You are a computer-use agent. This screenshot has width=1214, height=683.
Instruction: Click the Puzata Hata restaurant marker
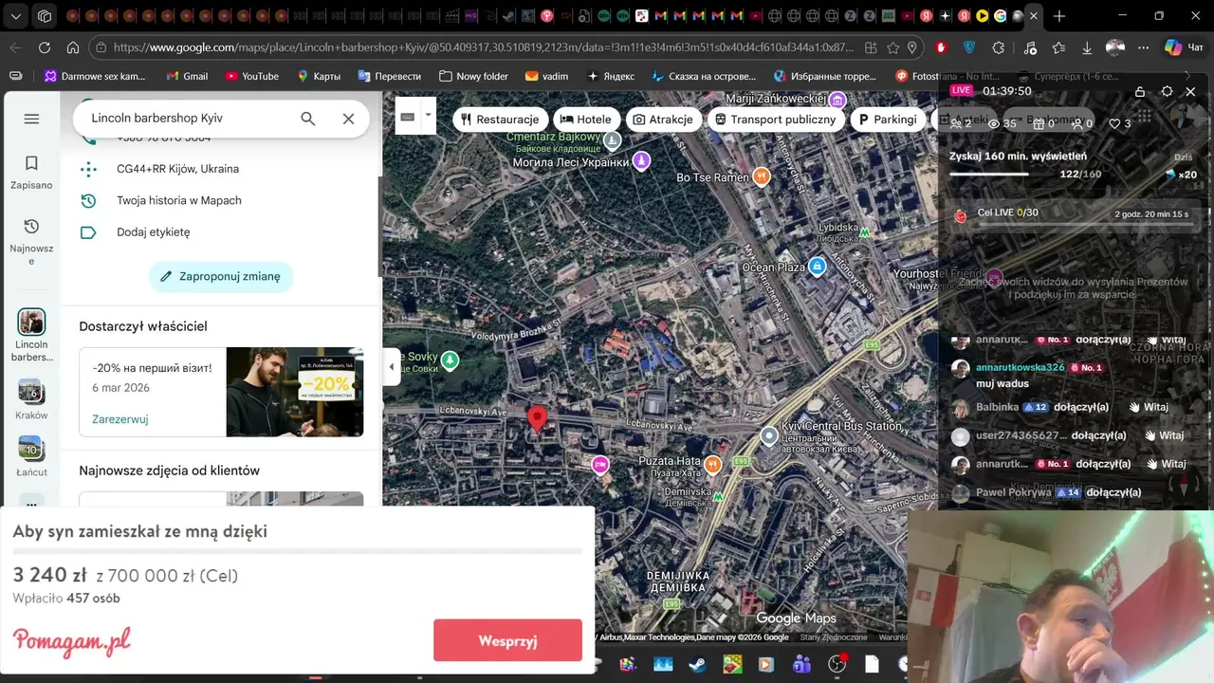[712, 464]
